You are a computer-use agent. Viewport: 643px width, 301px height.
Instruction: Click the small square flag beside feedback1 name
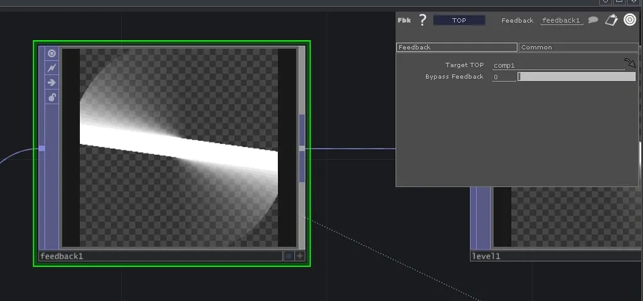point(289,256)
